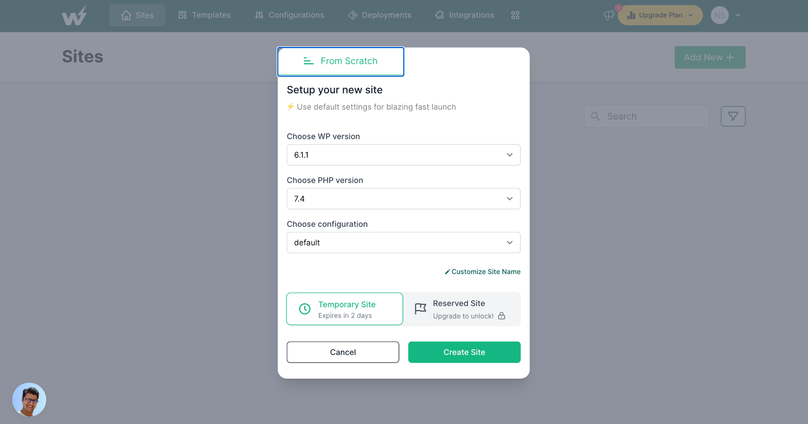Open the Deployments section
Screen dimensions: 808x424
[x=379, y=15]
